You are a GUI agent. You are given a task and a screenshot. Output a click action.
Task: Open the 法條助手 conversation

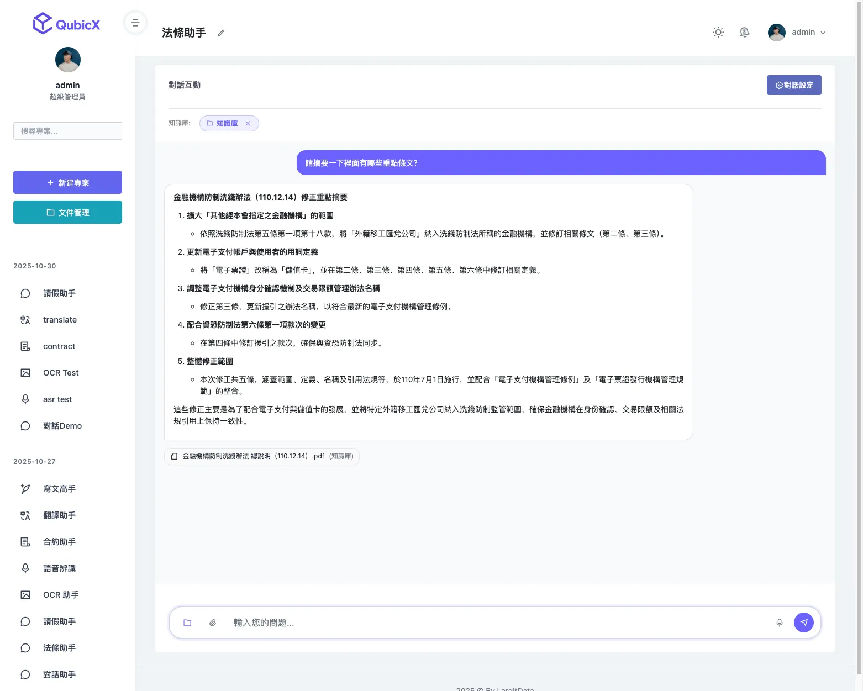pyautogui.click(x=59, y=647)
